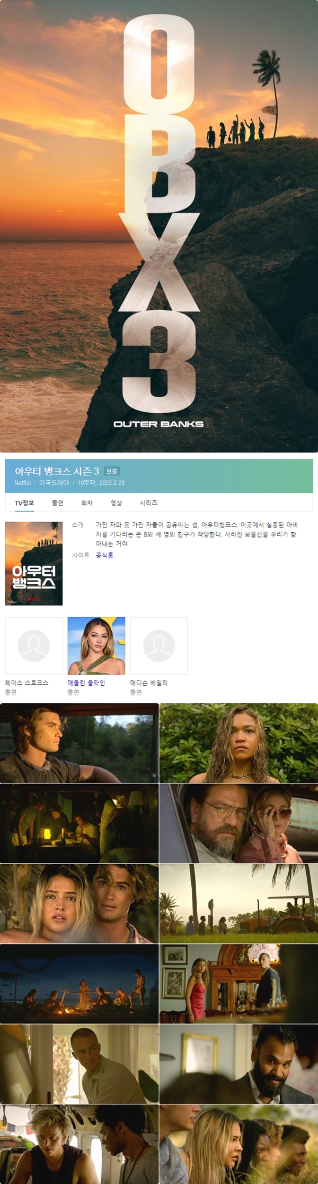Select the 영상 tab
Viewport: 318px width, 1184px height.
[x=116, y=502]
